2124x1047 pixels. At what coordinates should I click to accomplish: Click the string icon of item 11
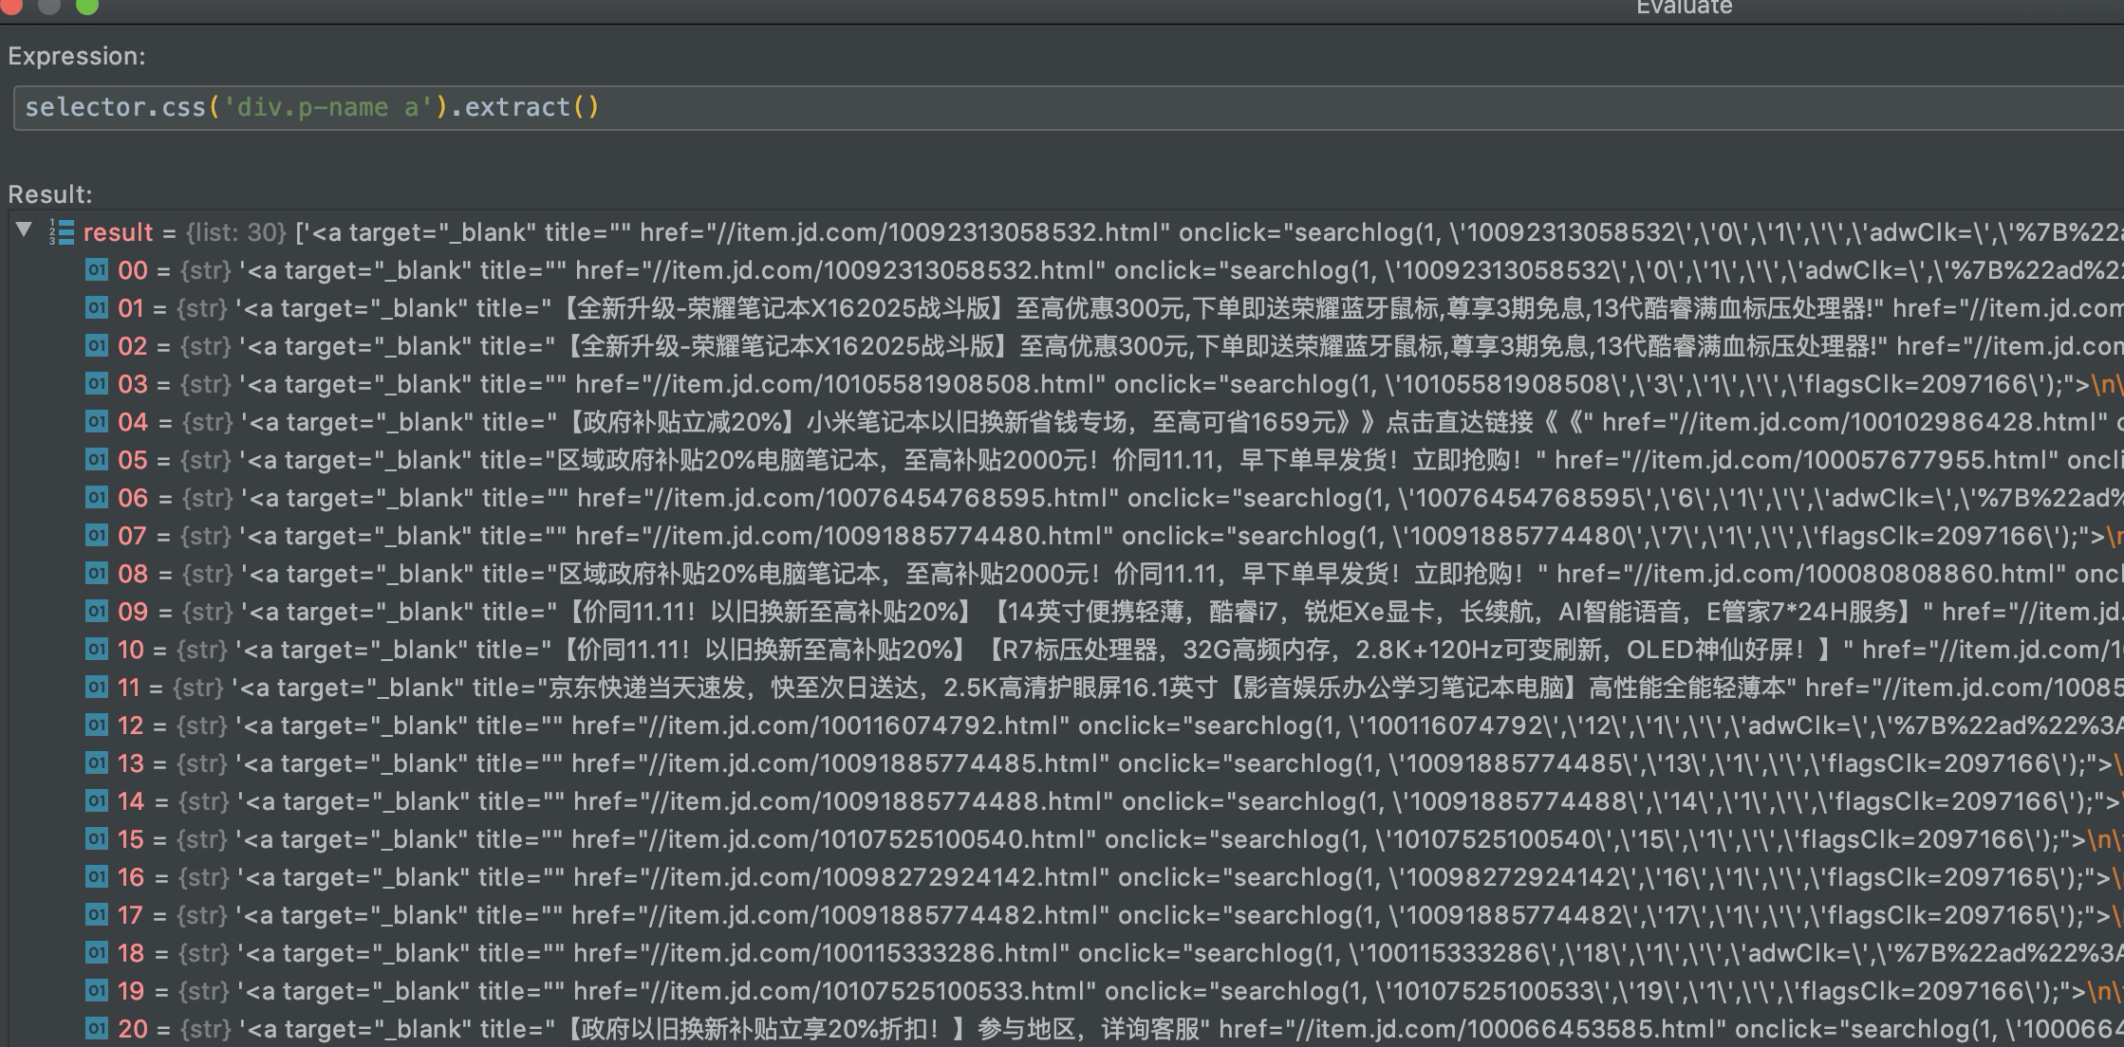click(96, 688)
